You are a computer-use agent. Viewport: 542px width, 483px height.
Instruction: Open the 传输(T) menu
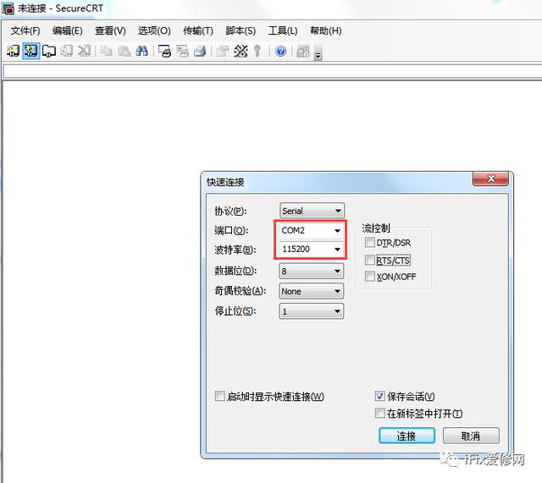(x=198, y=30)
